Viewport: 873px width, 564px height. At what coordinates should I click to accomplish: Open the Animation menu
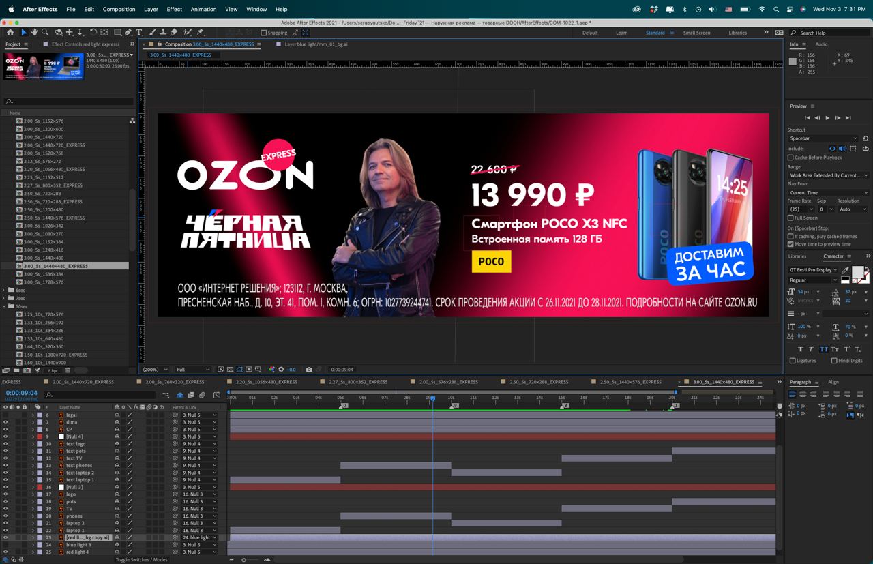203,10
